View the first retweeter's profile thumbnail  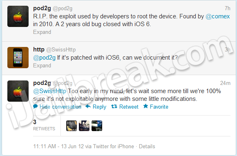coord(72,126)
